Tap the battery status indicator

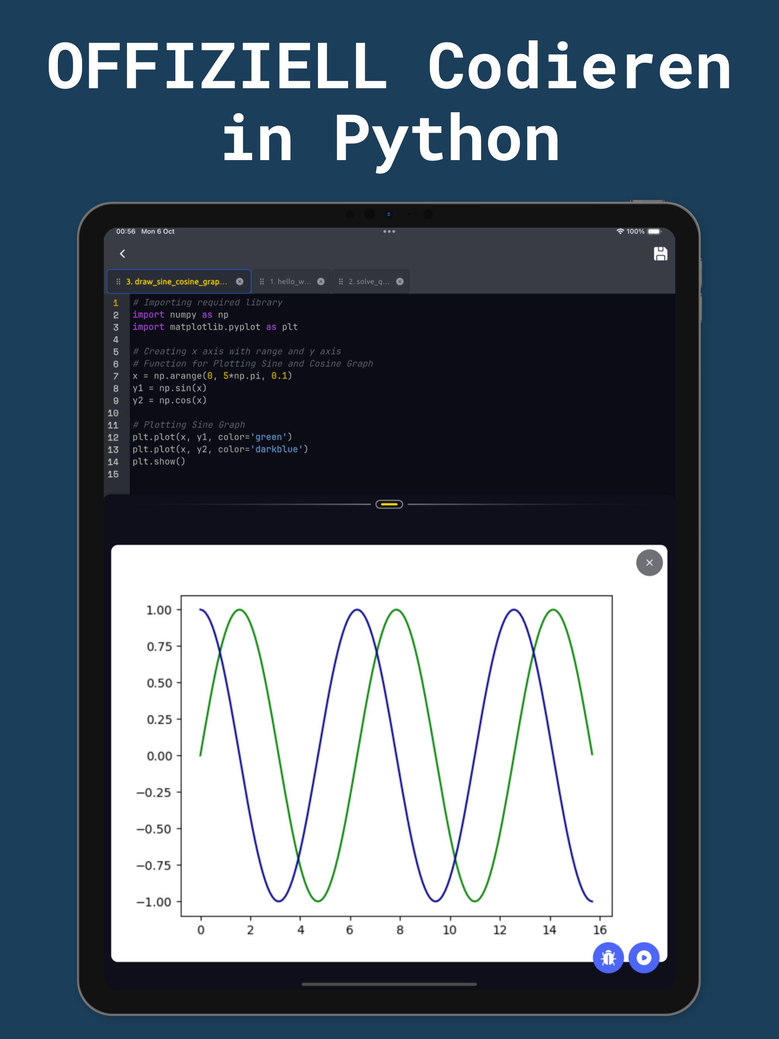(654, 231)
